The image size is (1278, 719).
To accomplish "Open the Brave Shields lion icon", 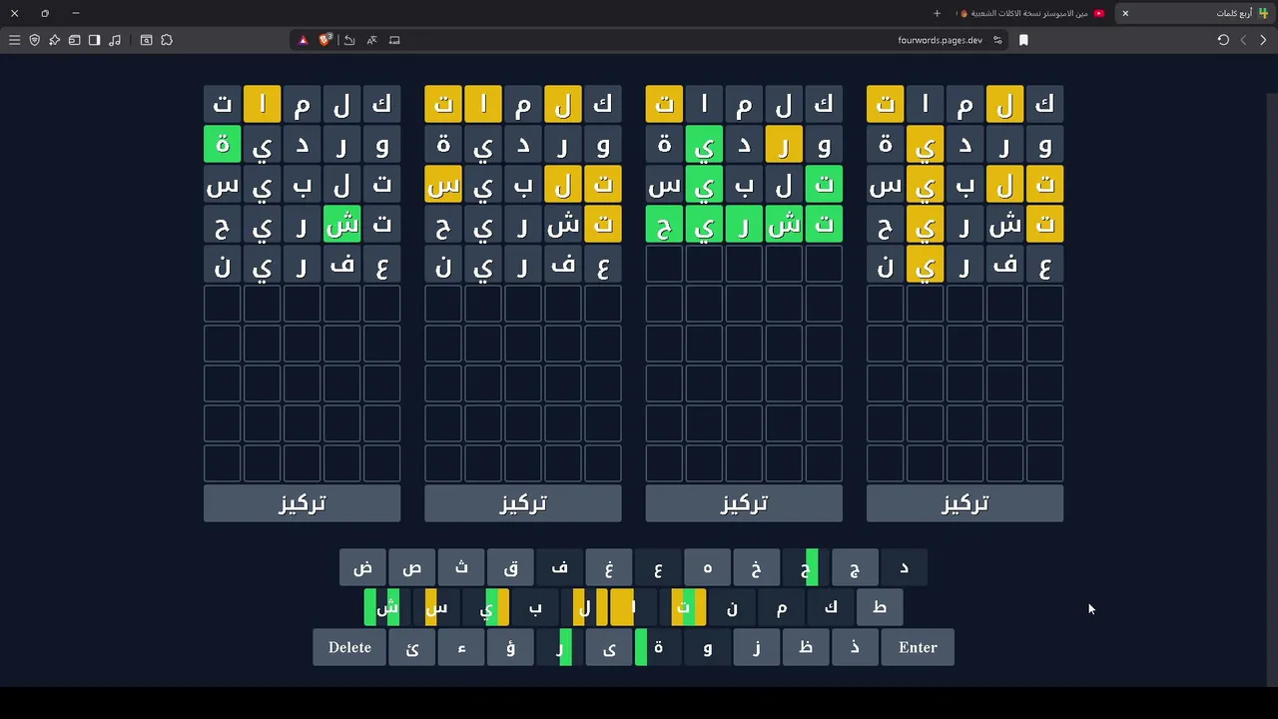I will click(324, 40).
